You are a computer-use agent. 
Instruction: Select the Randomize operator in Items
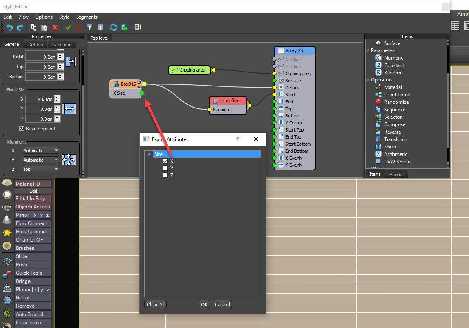pyautogui.click(x=396, y=102)
